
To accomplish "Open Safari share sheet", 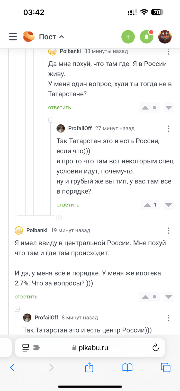I will pyautogui.click(x=89, y=367).
